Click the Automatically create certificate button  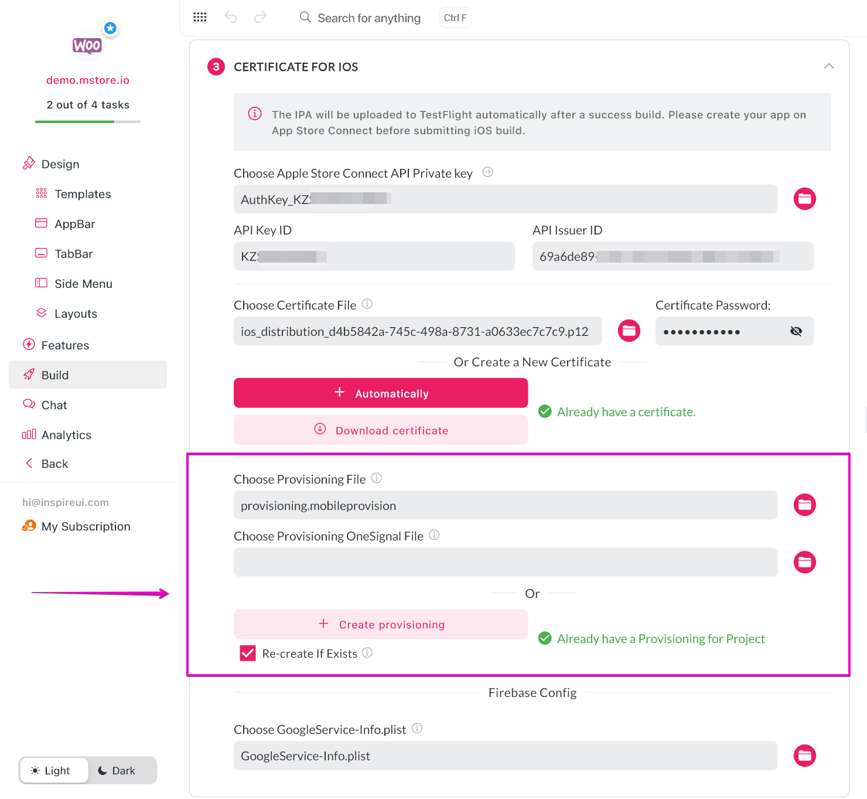[380, 393]
